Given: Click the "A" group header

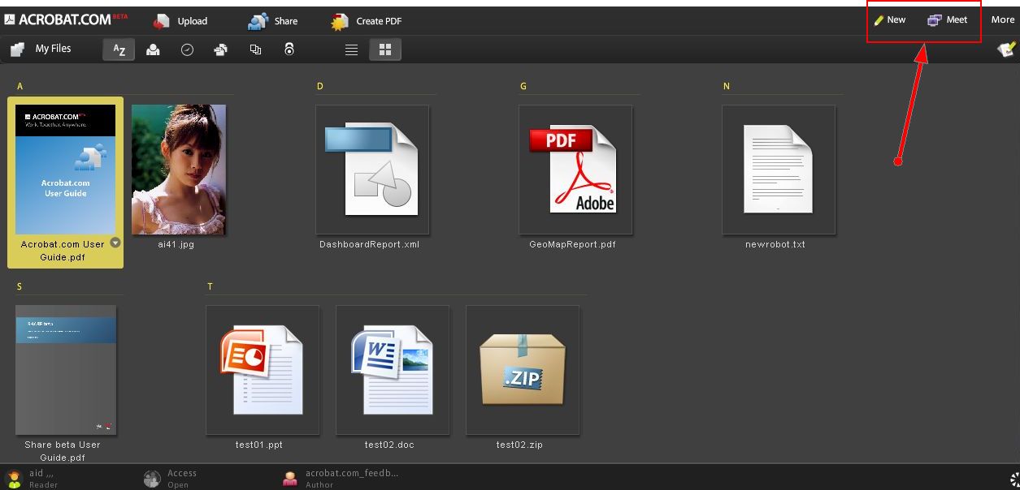Looking at the screenshot, I should tap(20, 86).
